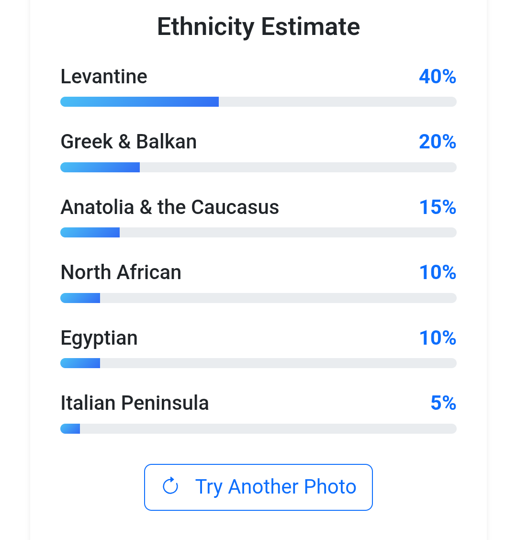Click the refresh icon in Try Another Photo

[x=170, y=486]
